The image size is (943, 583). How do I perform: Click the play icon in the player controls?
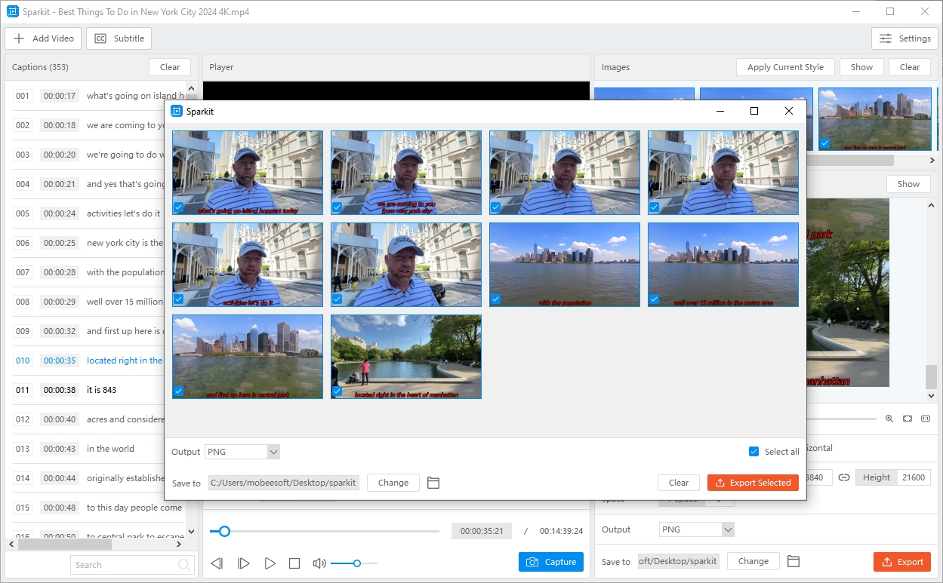[x=270, y=563]
